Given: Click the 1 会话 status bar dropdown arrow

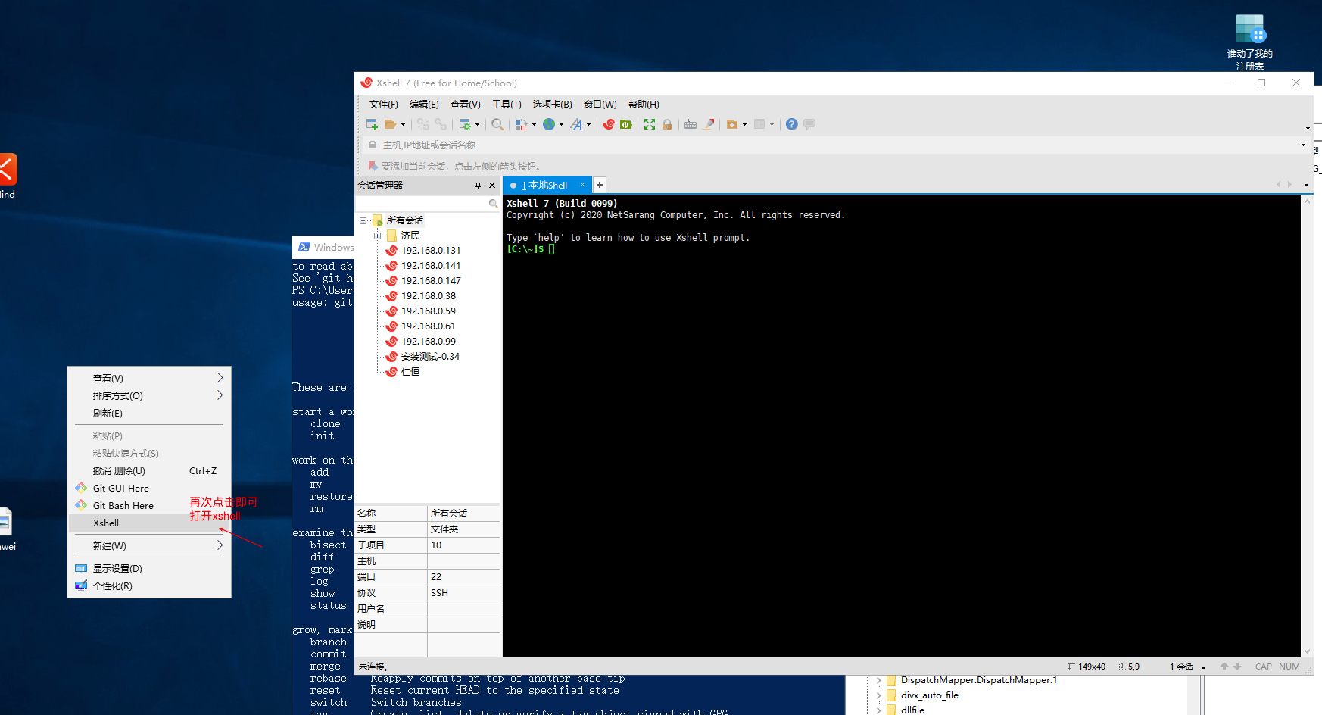Looking at the screenshot, I should pyautogui.click(x=1203, y=667).
